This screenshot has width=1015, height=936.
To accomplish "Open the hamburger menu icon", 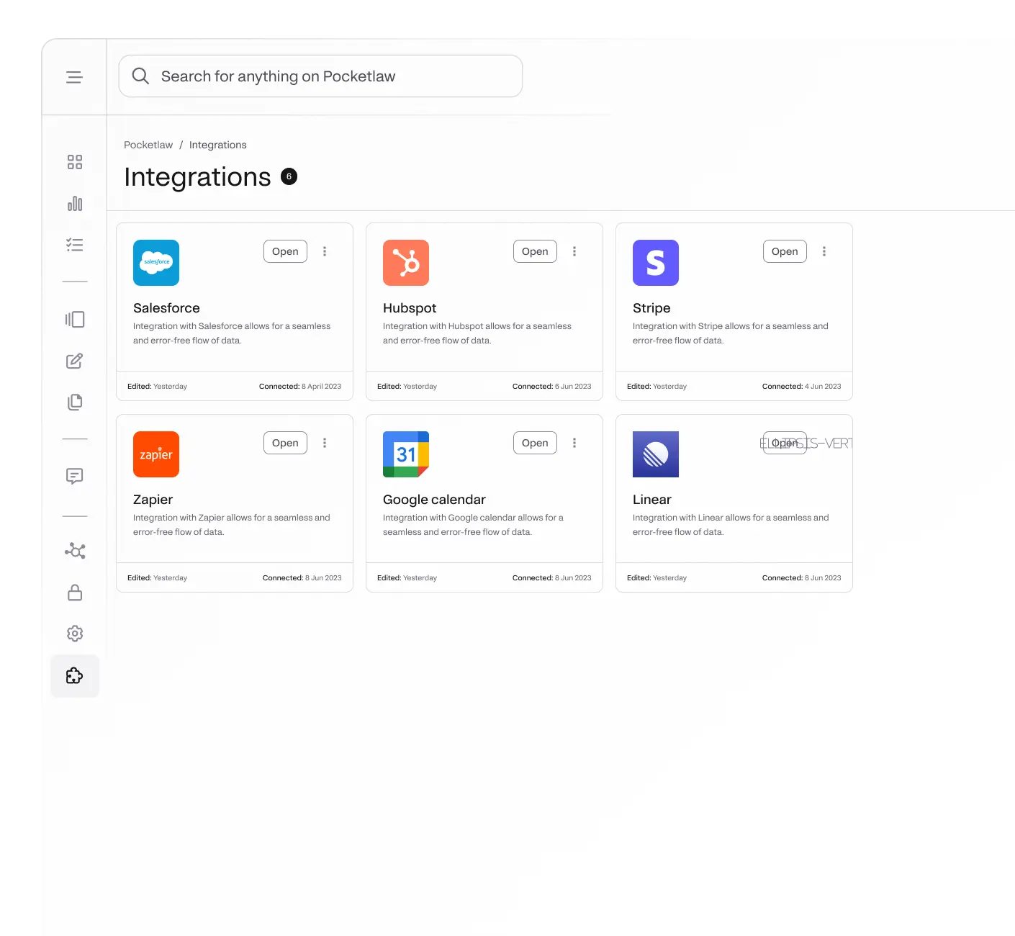I will click(74, 77).
